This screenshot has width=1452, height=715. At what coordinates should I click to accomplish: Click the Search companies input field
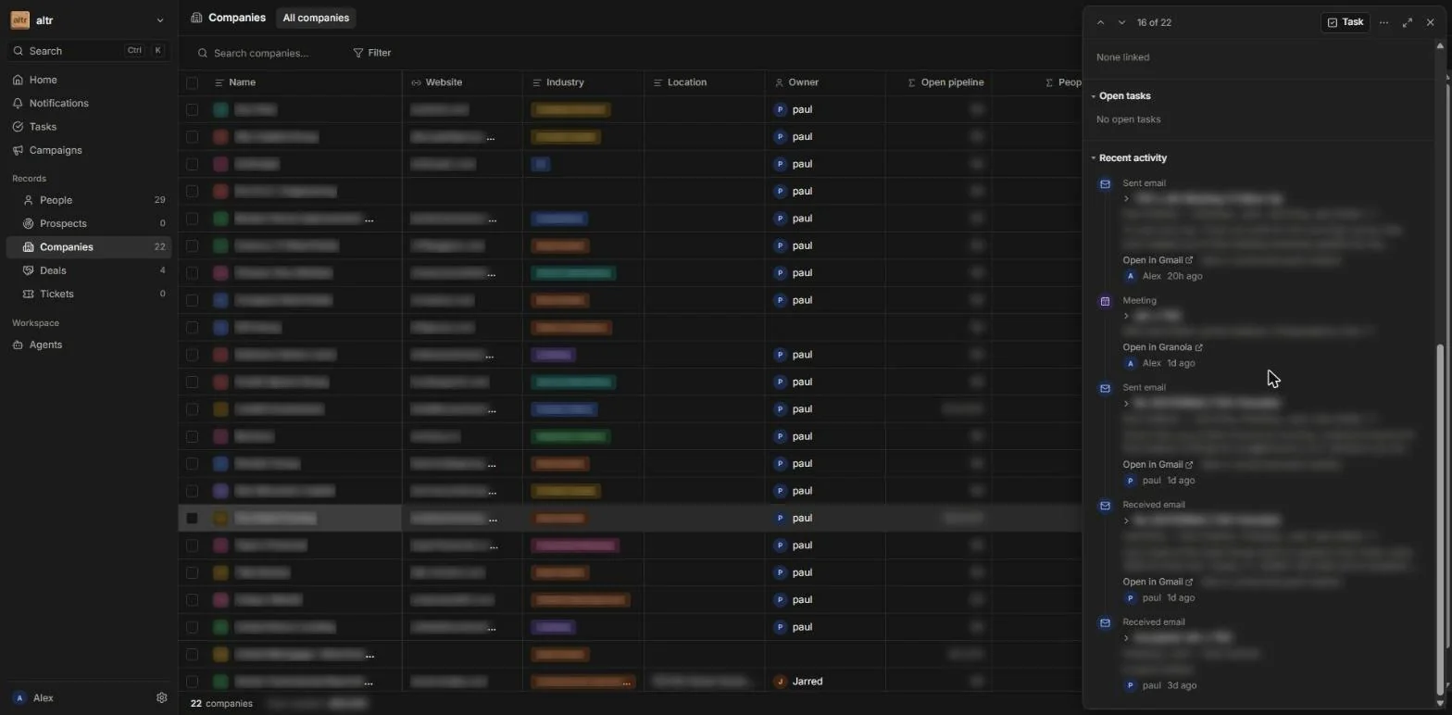[x=261, y=53]
